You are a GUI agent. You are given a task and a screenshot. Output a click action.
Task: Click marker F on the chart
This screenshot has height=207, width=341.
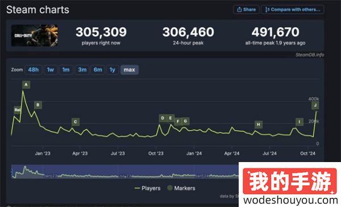pos(178,122)
